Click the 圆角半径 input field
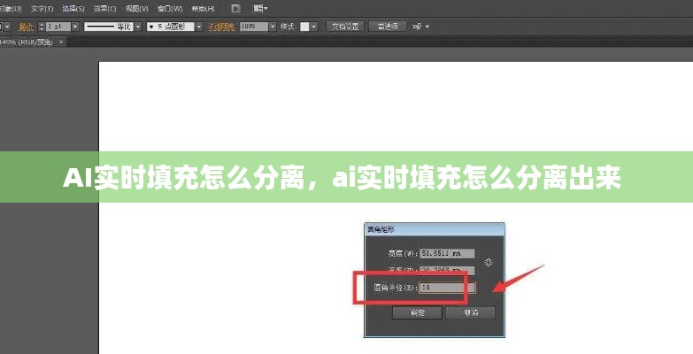The height and width of the screenshot is (354, 693). [447, 288]
